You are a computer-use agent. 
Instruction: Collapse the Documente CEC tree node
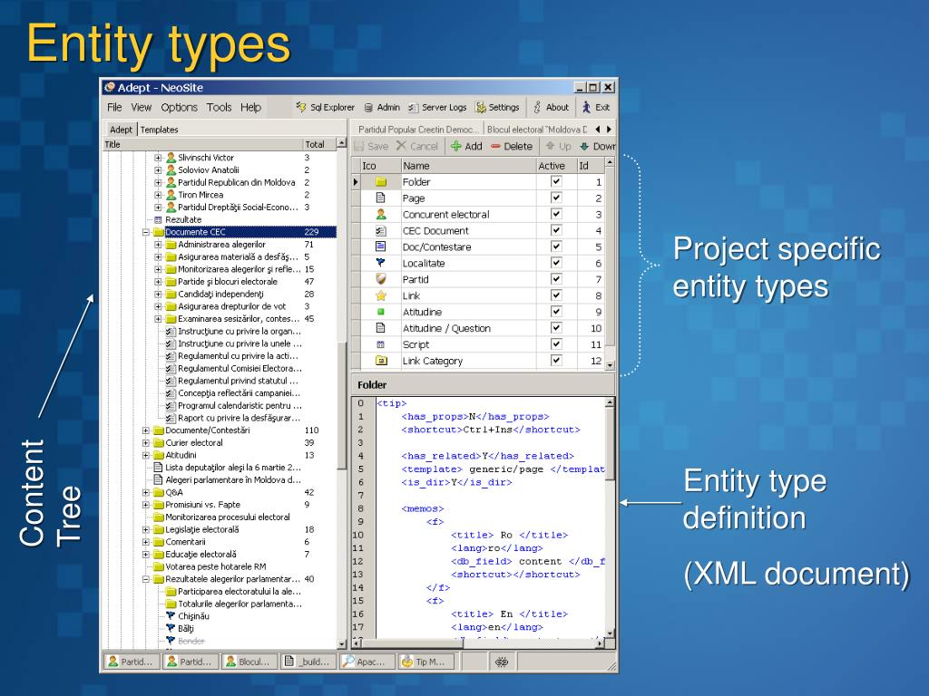pyautogui.click(x=146, y=232)
